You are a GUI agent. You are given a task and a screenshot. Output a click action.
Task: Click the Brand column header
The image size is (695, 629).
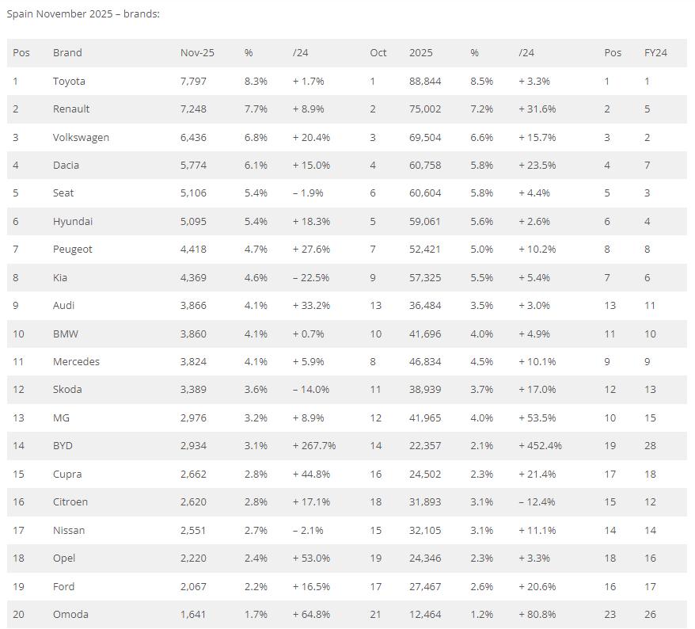point(67,53)
